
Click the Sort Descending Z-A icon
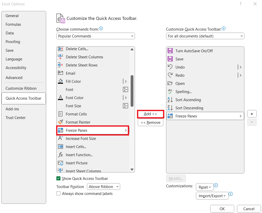(170, 108)
